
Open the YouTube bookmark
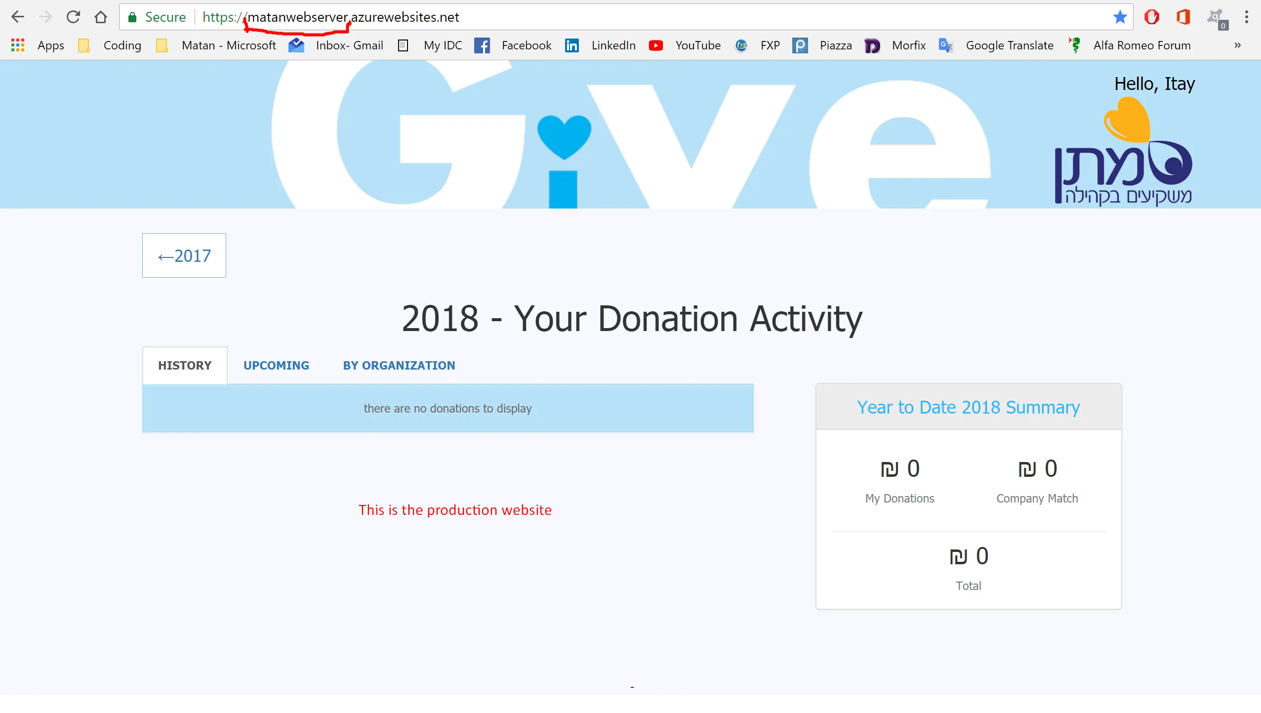[x=685, y=45]
